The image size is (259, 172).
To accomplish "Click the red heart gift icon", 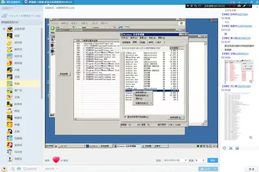I will [x=56, y=160].
